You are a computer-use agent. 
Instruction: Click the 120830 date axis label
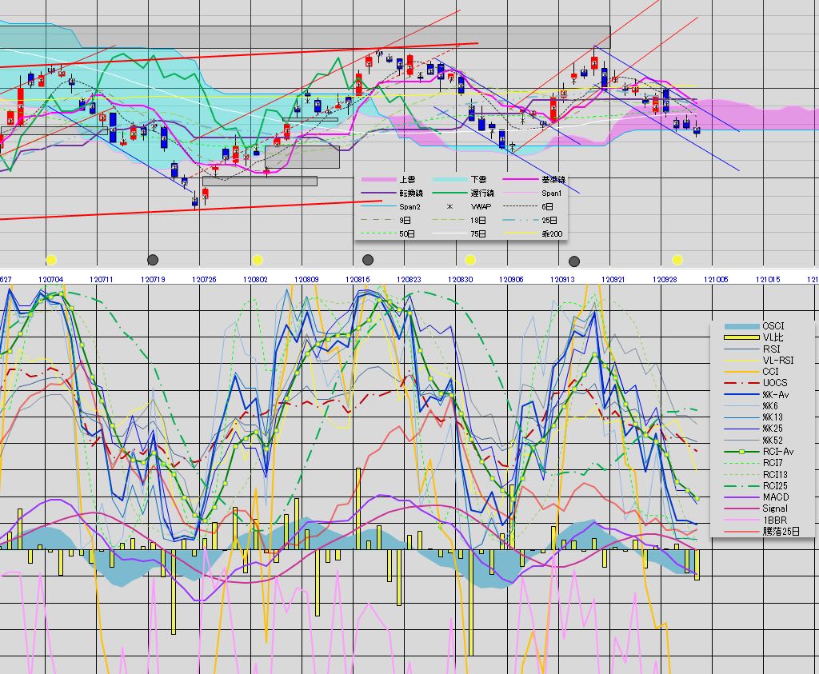(x=460, y=279)
